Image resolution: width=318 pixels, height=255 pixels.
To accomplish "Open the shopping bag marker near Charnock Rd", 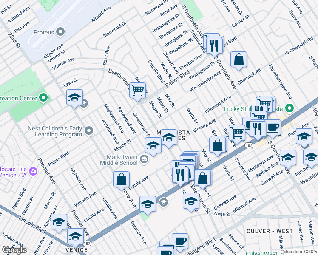I will [x=238, y=59].
